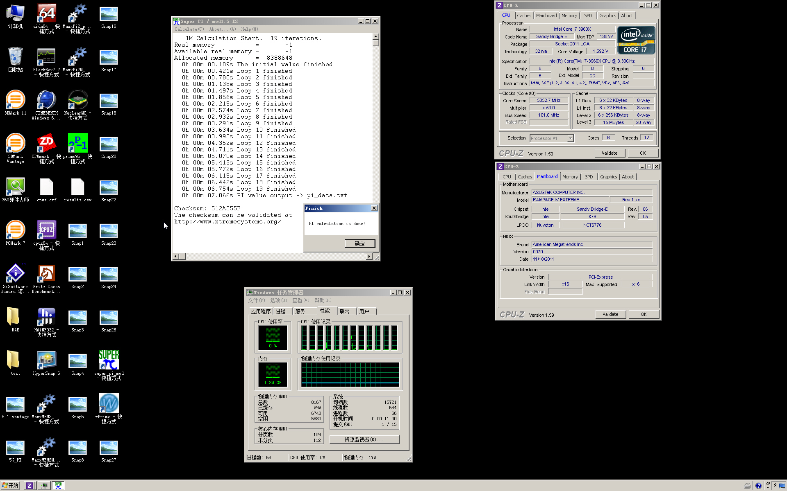The height and width of the screenshot is (491, 787).
Task: Click the Help tray icon
Action: click(758, 486)
